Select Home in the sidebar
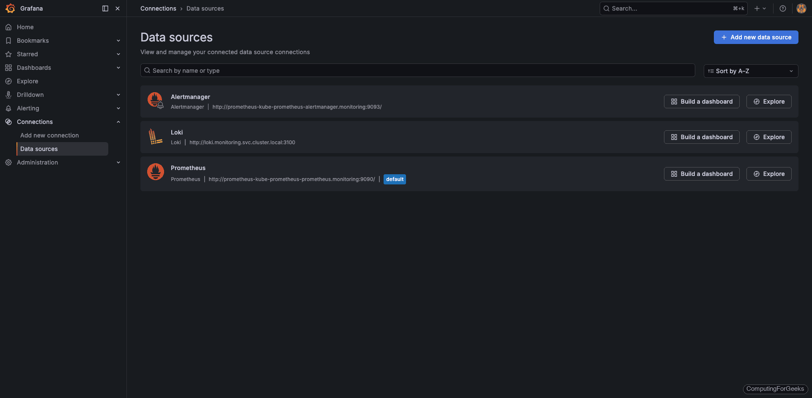Image resolution: width=812 pixels, height=398 pixels. (x=25, y=27)
